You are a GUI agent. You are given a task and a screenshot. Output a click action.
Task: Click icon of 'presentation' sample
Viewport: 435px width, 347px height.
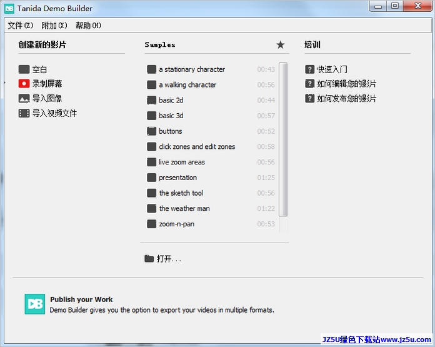(x=151, y=178)
